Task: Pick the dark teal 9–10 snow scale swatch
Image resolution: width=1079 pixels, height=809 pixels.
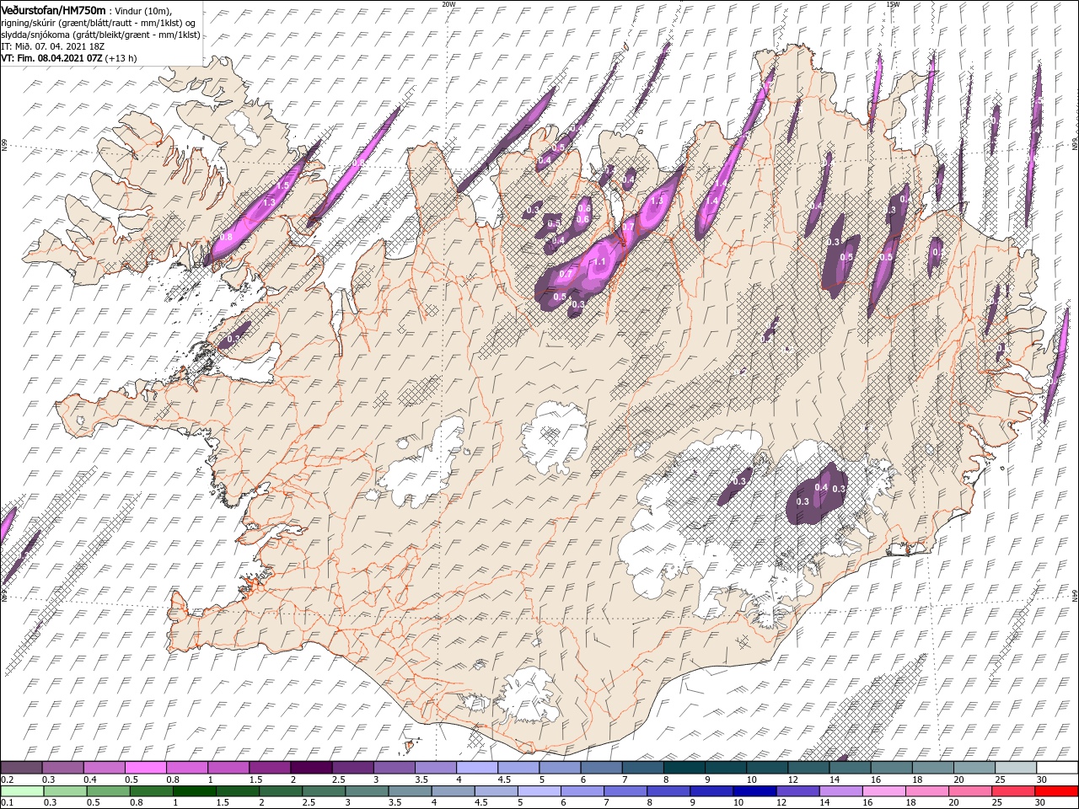Action: (x=726, y=768)
